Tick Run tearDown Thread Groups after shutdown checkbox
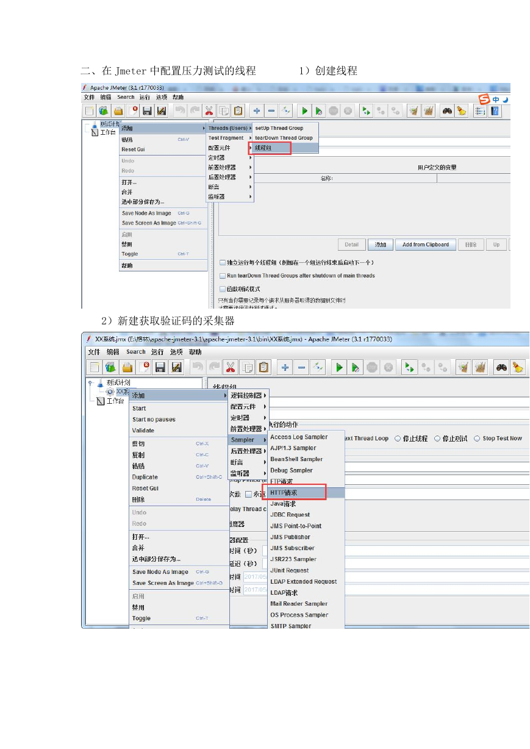The image size is (530, 749). point(223,276)
